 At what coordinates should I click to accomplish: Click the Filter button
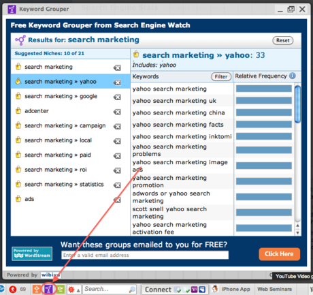point(221,76)
